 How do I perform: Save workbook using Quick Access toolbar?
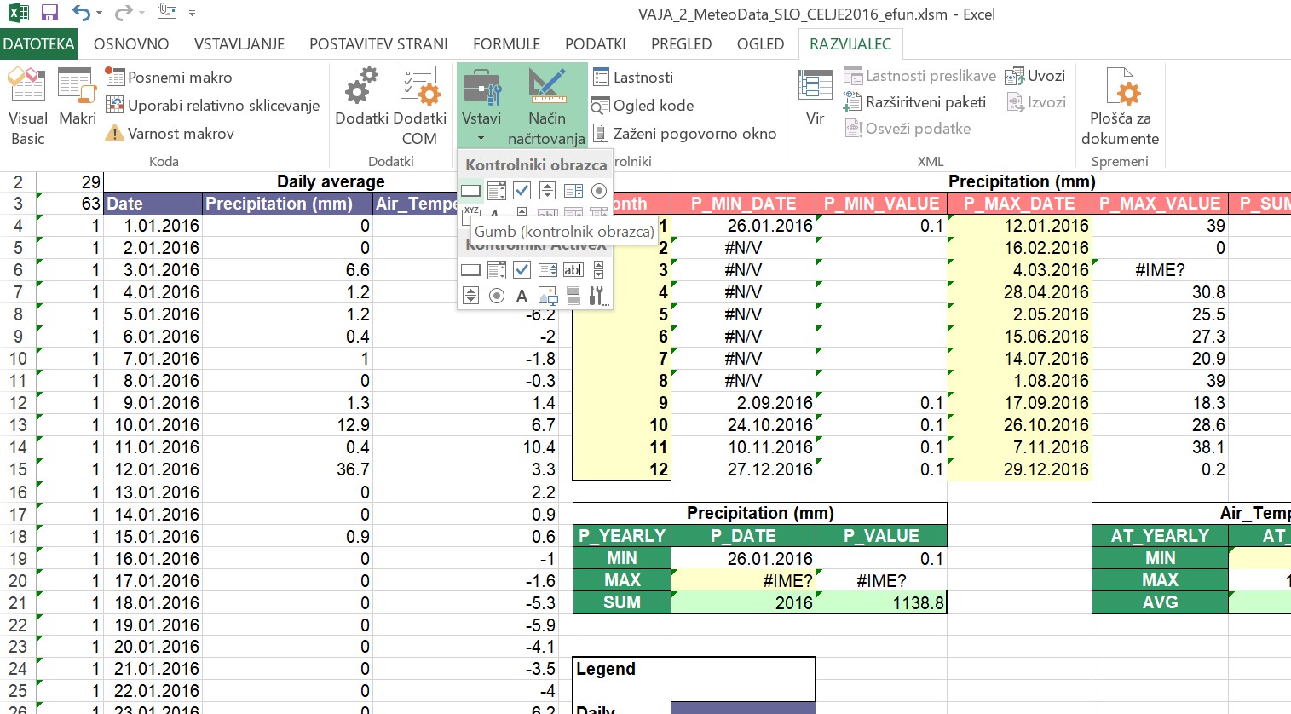49,13
